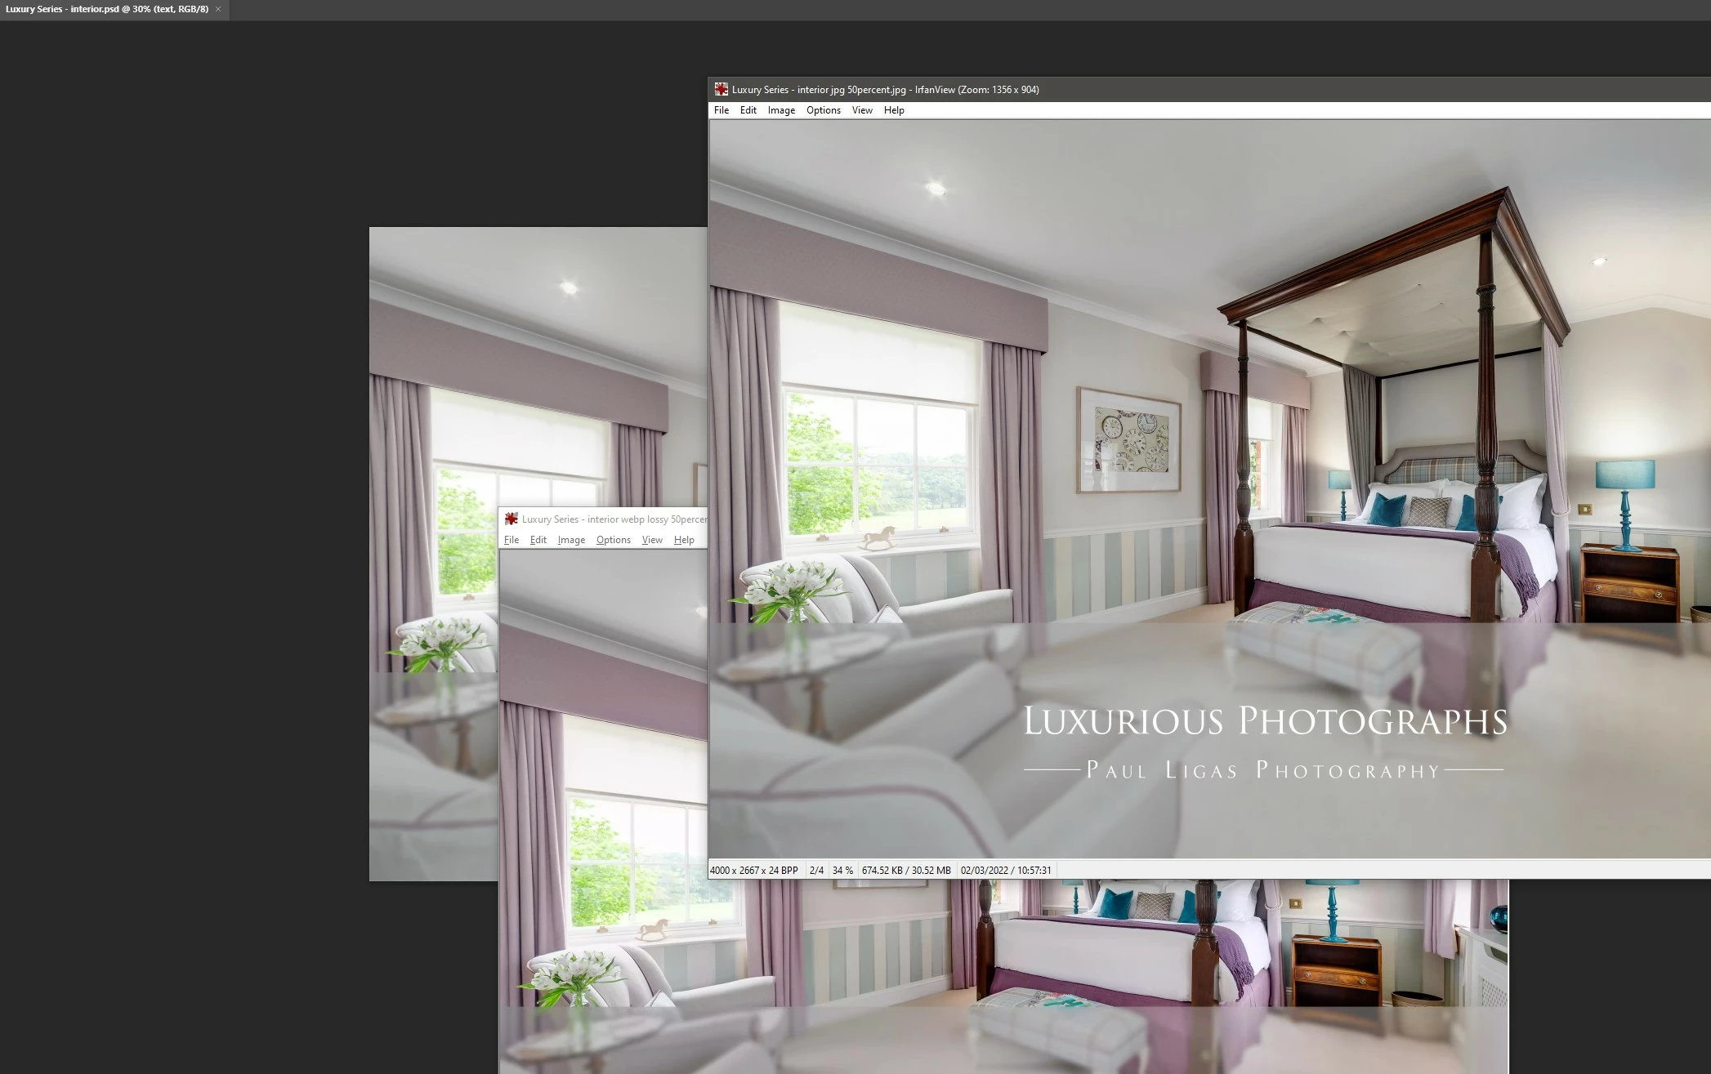Close the Luxury Series interior.psd document tab
This screenshot has height=1074, width=1711.
coord(218,9)
